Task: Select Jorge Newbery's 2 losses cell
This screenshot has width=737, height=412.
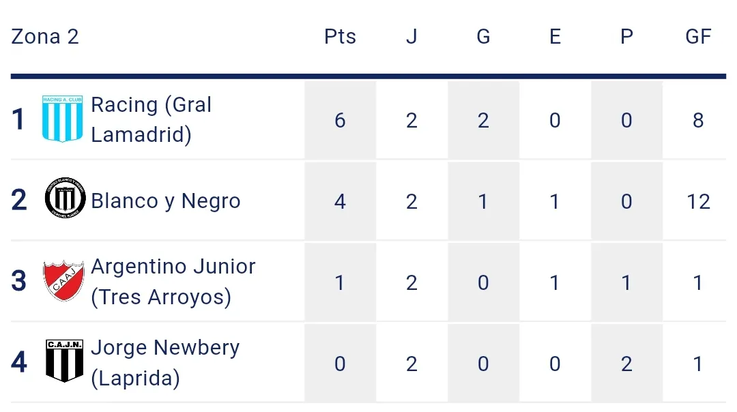Action: click(626, 364)
